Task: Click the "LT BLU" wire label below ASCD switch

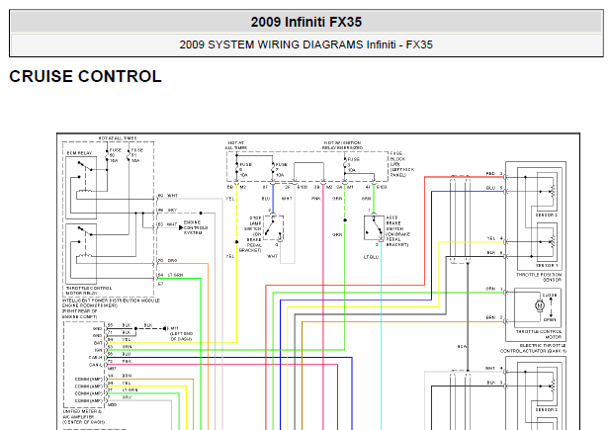Action: click(371, 257)
